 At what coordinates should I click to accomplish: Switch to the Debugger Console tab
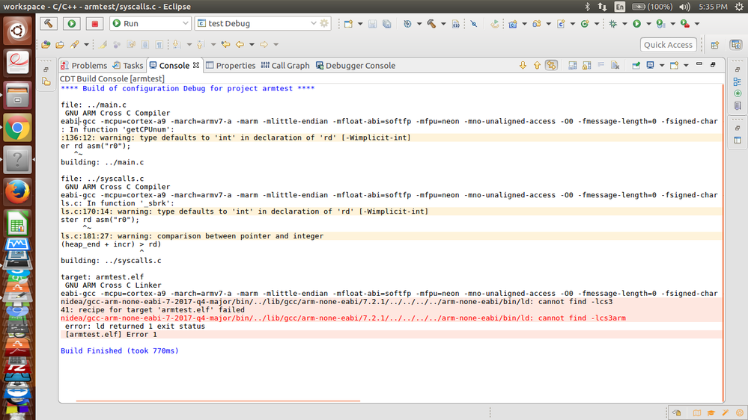tap(356, 65)
